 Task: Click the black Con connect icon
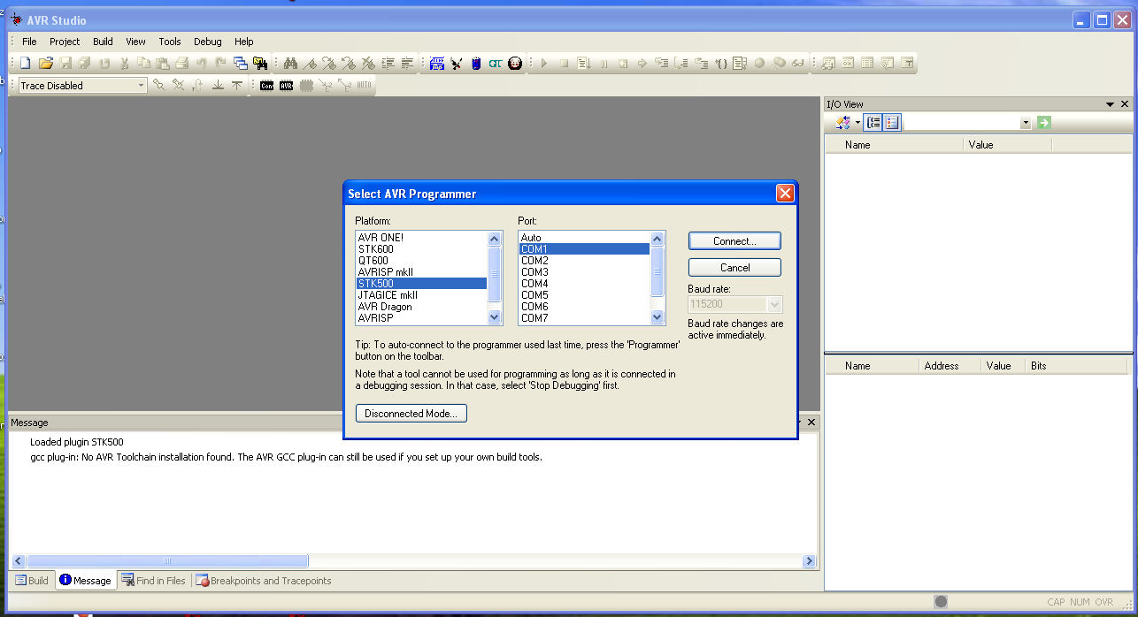(x=266, y=86)
